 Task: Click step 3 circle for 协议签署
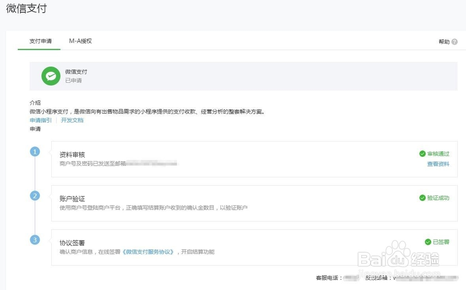35,240
